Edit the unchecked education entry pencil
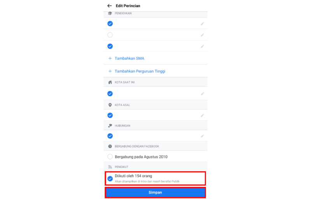Viewport: 311px width, 199px height. coord(202,35)
